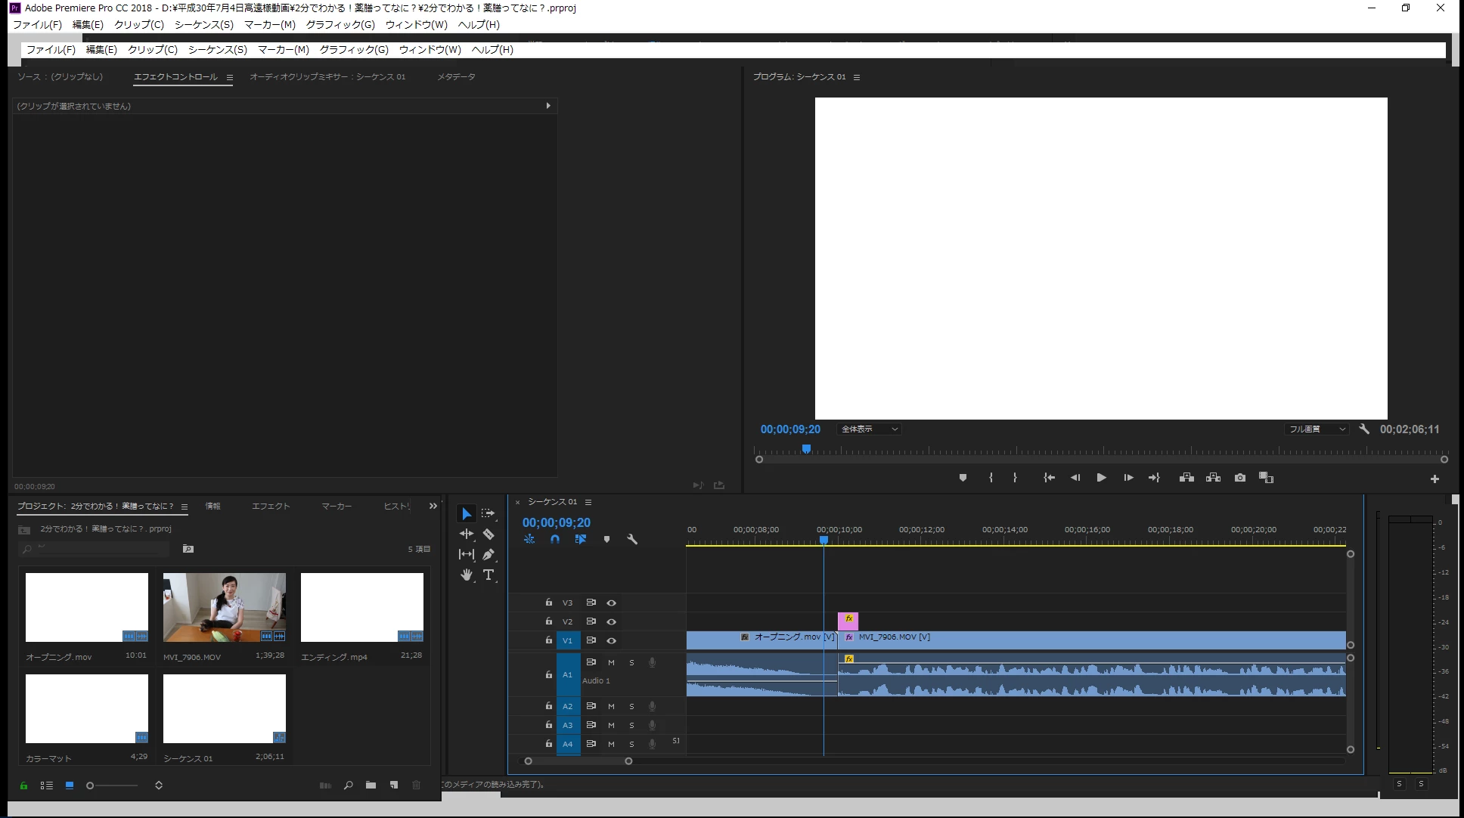Open timeline display settings wrench
Screen dimensions: 1464x818
point(632,539)
